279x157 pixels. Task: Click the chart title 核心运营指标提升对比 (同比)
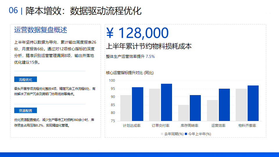(x=130, y=73)
